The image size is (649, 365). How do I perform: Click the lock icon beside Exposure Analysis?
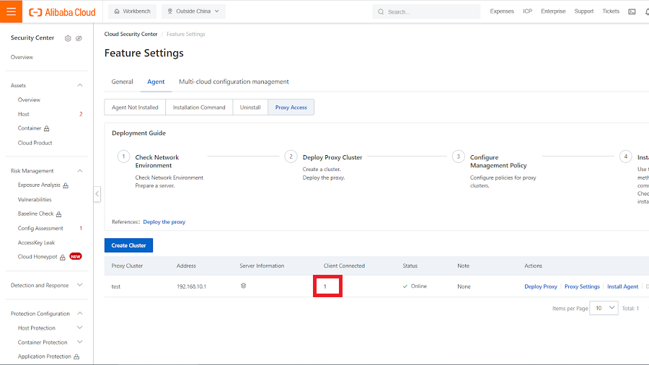66,185
